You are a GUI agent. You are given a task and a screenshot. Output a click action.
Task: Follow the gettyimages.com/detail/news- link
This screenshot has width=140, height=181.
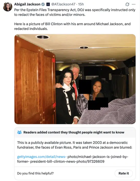[x=42, y=157]
